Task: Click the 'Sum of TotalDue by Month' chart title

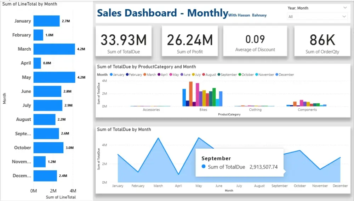Action: click(124, 130)
